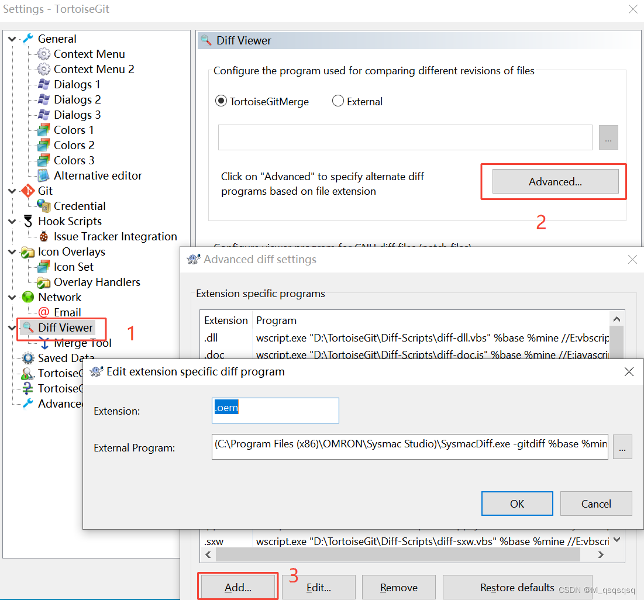Select the TortoiseGitMerge radio button
644x600 pixels.
point(221,101)
